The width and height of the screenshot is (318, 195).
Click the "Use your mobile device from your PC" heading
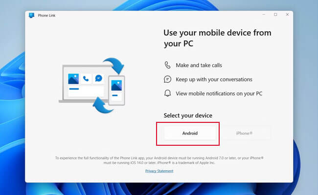click(217, 38)
